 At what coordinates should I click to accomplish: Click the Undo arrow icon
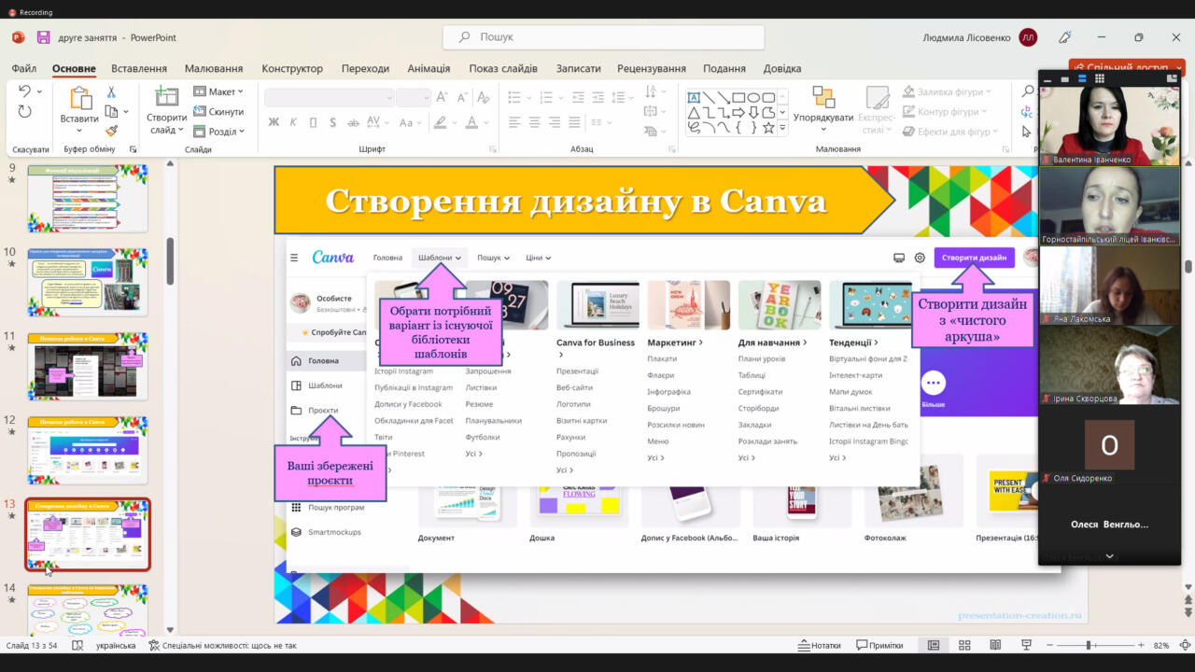click(x=24, y=91)
